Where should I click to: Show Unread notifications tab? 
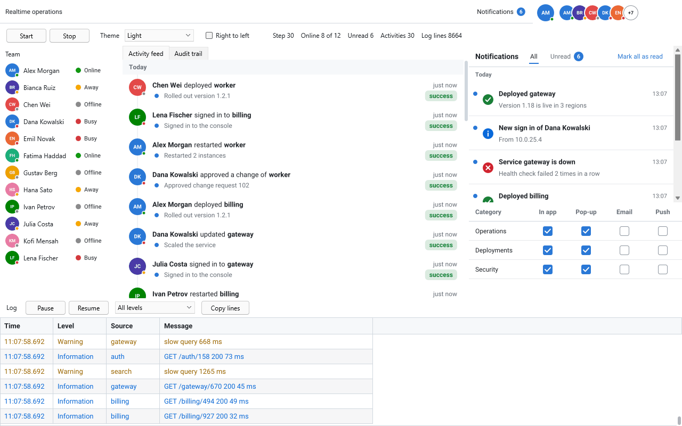566,56
